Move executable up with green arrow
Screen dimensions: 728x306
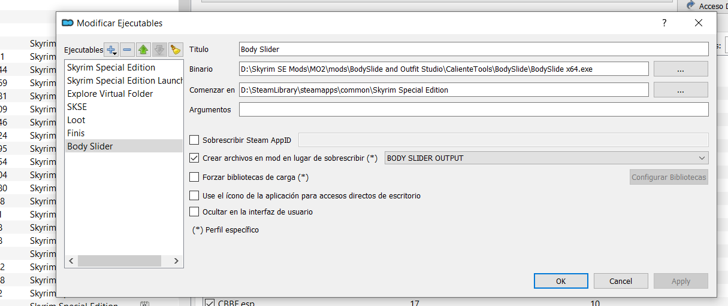pyautogui.click(x=143, y=50)
